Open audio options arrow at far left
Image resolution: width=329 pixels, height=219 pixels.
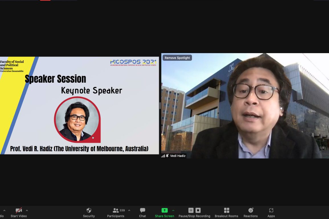click(4, 210)
